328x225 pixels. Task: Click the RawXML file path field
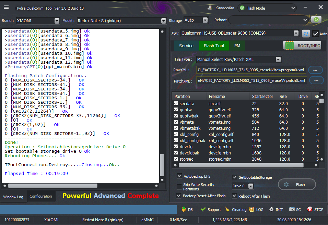click(251, 70)
